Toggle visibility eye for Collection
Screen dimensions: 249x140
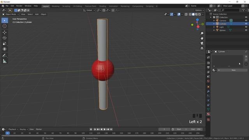tap(246, 17)
